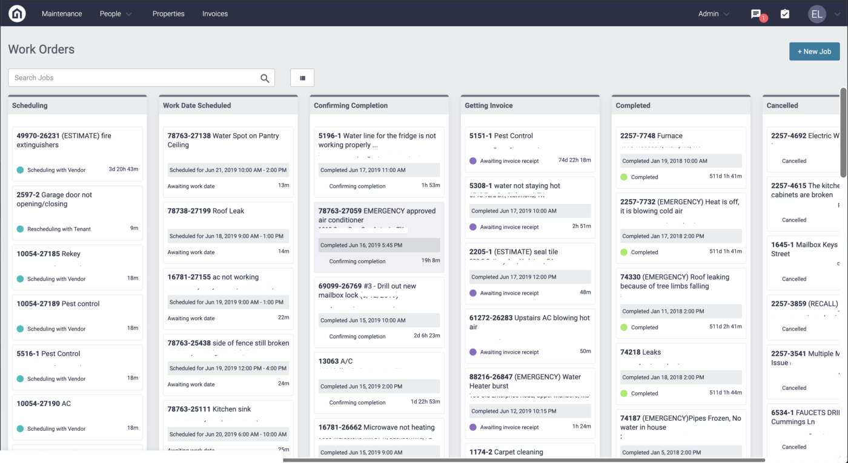Click the + New Job button
This screenshot has height=463, width=848.
pyautogui.click(x=814, y=51)
